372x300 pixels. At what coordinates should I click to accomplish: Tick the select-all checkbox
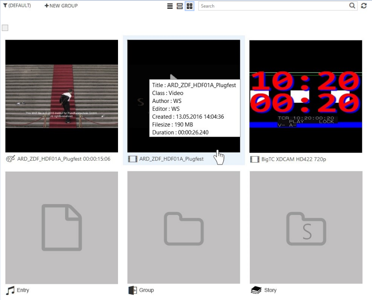pos(5,28)
